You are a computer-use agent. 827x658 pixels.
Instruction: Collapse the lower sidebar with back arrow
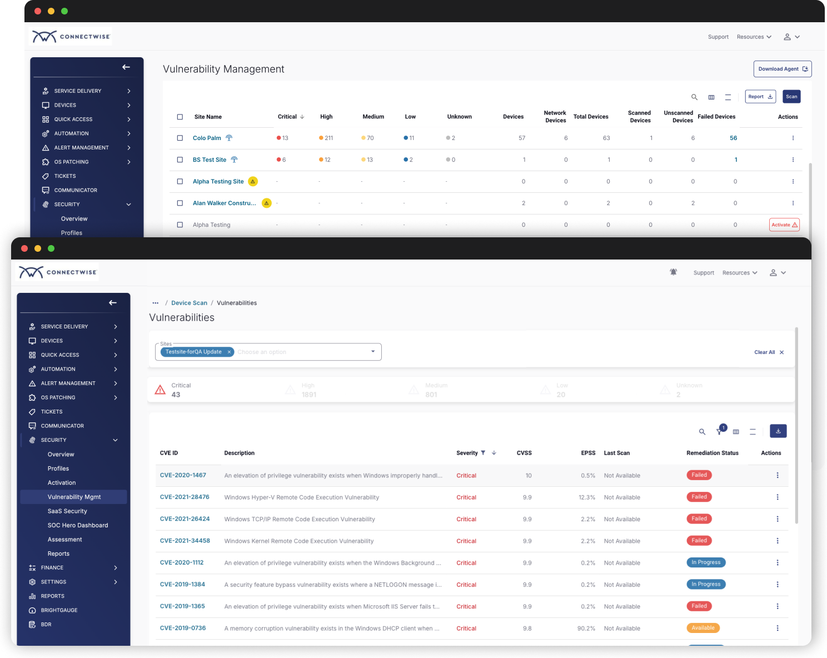[113, 303]
